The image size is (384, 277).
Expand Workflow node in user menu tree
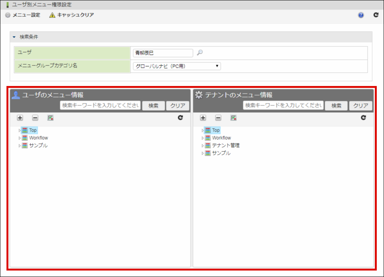tap(19, 138)
